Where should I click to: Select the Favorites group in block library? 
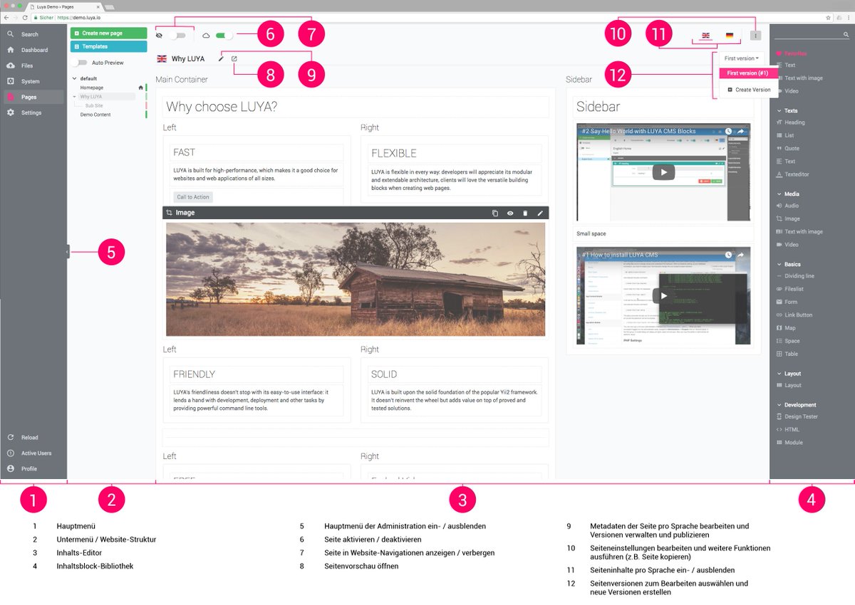click(x=795, y=53)
